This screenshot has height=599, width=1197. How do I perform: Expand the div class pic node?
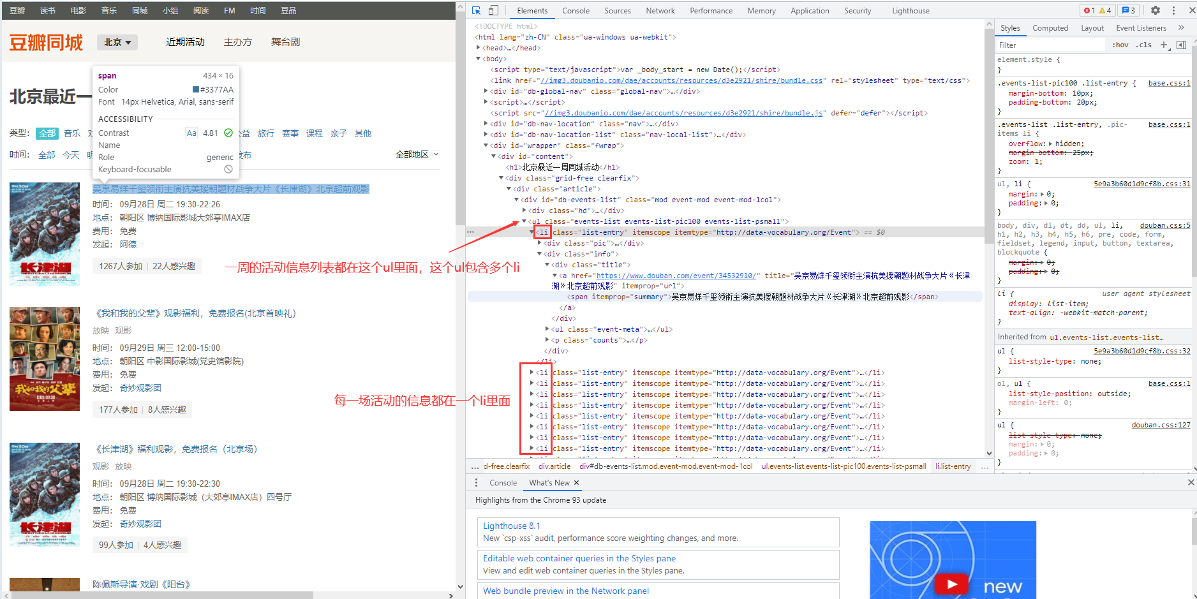(540, 243)
